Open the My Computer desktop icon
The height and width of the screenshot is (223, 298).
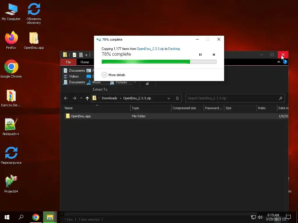[x=11, y=12]
